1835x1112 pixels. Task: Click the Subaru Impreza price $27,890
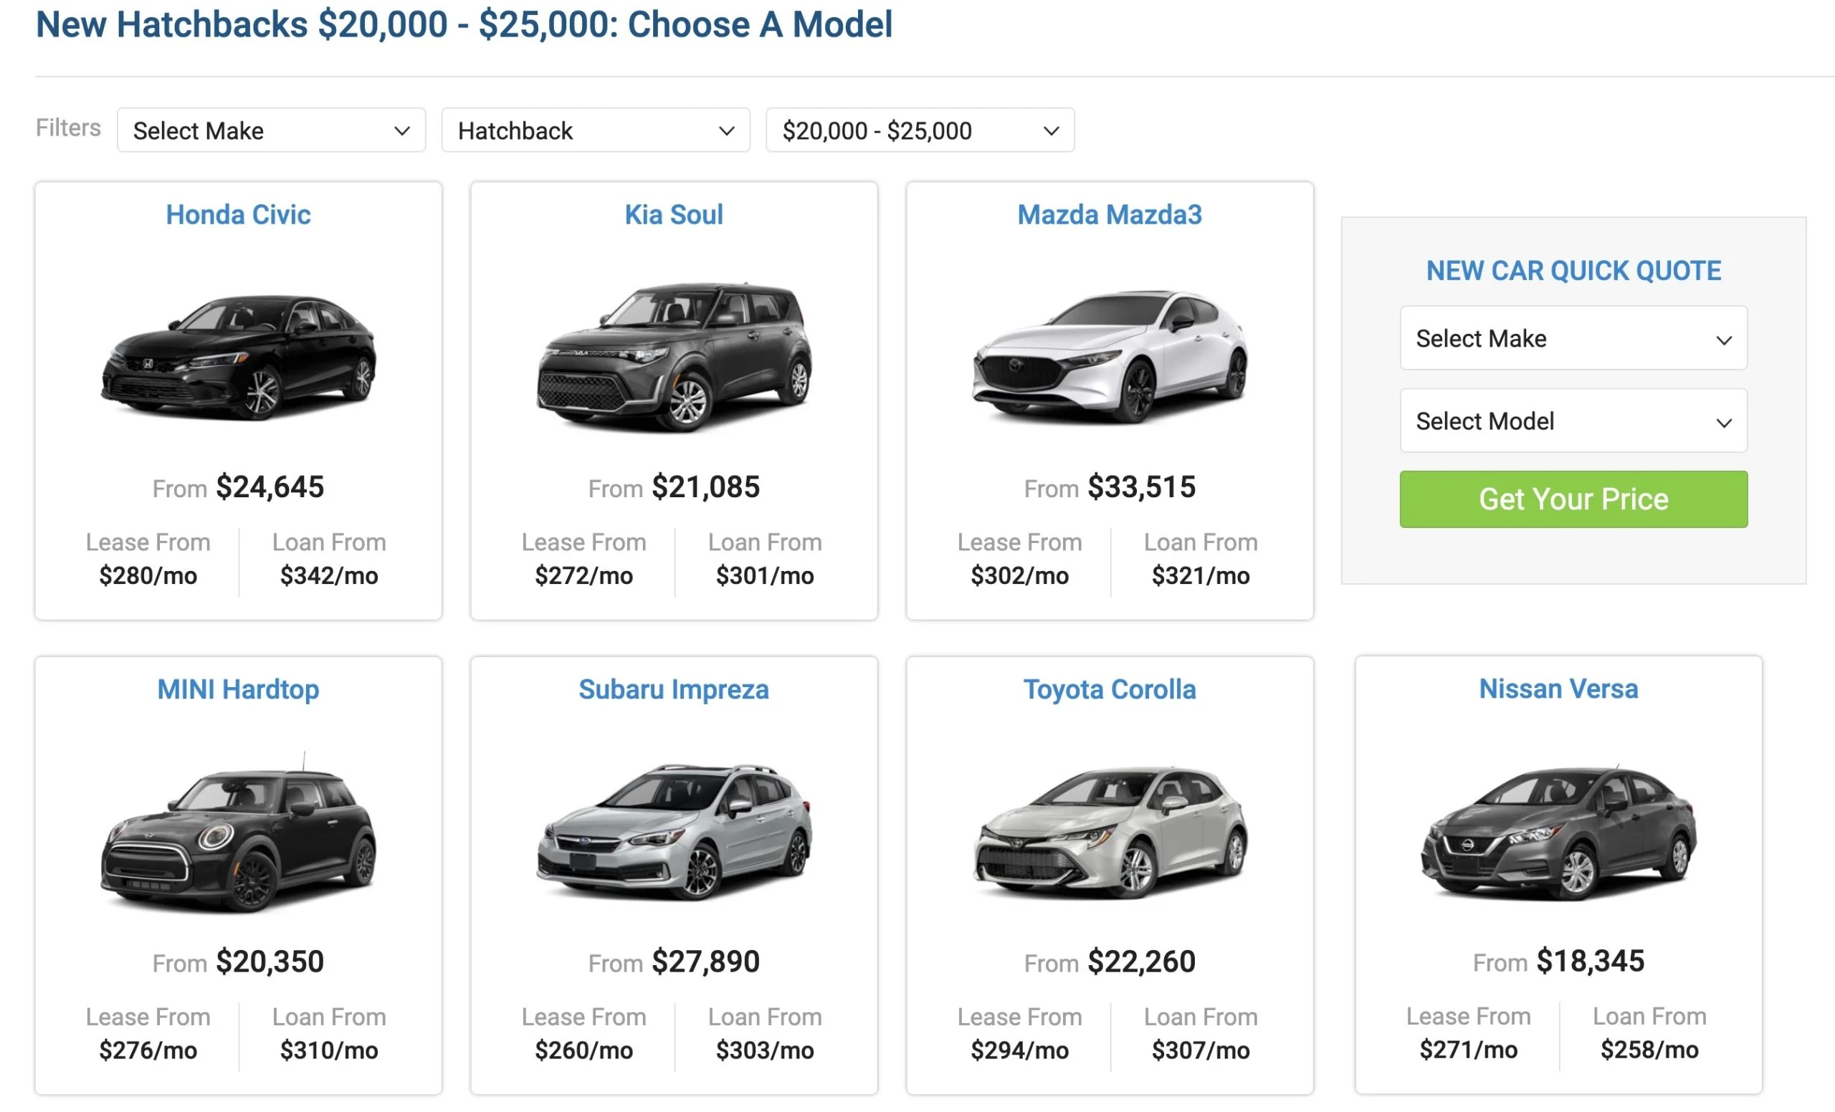coord(706,962)
